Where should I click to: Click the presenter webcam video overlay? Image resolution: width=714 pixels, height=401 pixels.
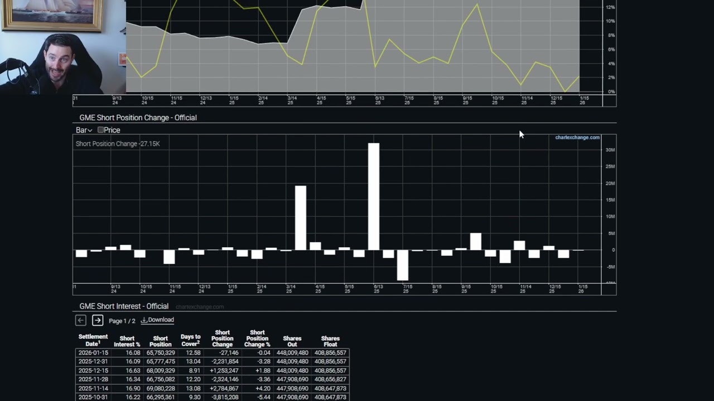tap(62, 46)
